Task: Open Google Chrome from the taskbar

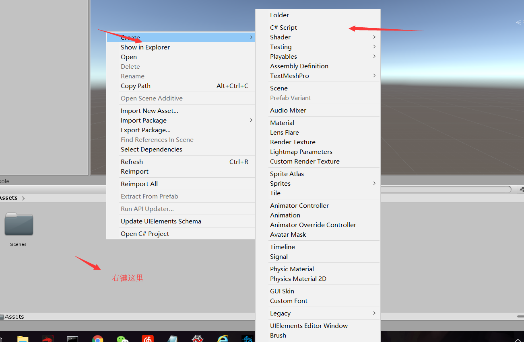Action: click(98, 340)
